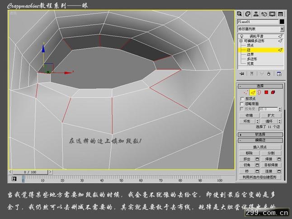Click the 切角 button
Screen dimensions: 292x219
point(247,165)
